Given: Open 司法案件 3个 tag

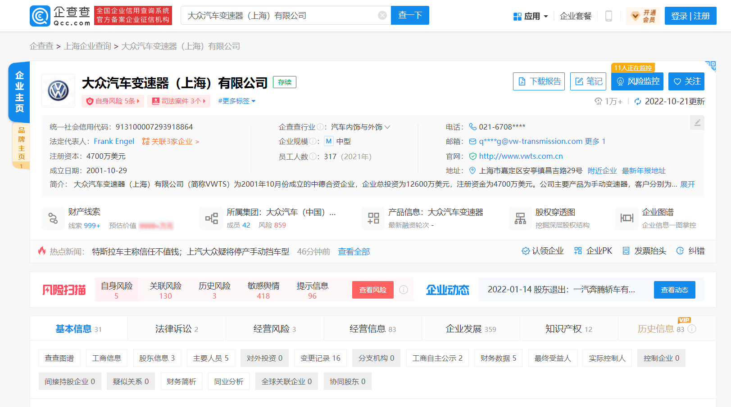Looking at the screenshot, I should coord(179,101).
